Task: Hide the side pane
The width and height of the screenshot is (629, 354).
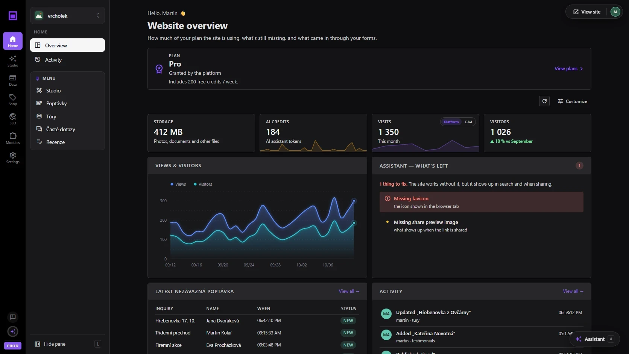Action: click(x=67, y=344)
